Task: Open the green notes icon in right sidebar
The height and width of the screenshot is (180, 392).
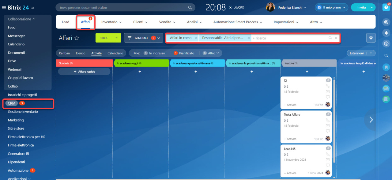Action: click(386, 99)
